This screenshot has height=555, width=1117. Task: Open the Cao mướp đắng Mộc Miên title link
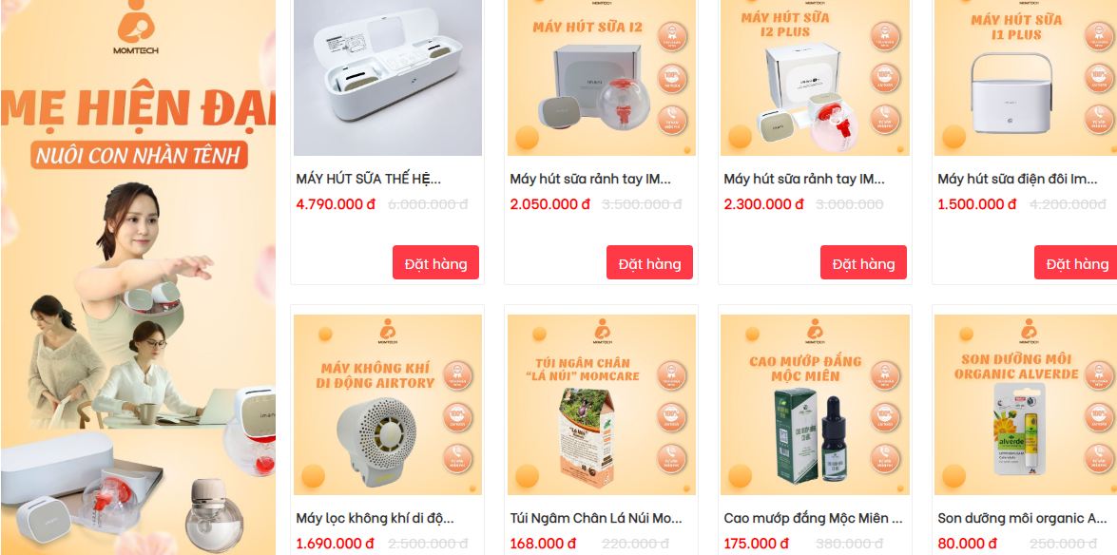click(814, 518)
